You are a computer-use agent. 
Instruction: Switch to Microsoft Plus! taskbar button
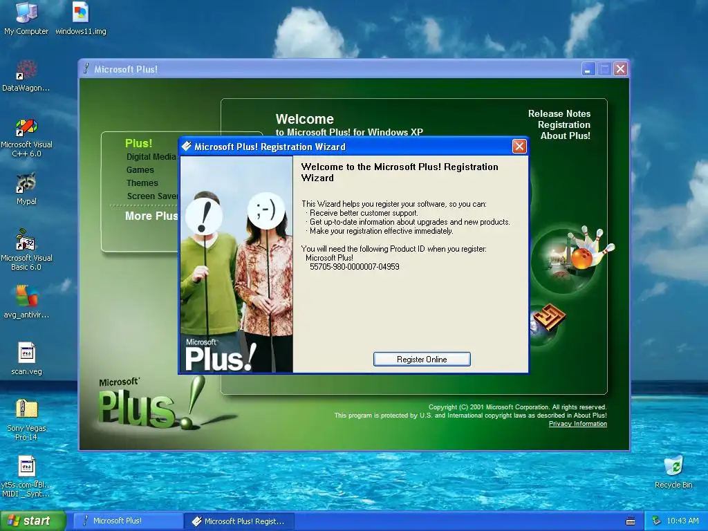(x=128, y=521)
